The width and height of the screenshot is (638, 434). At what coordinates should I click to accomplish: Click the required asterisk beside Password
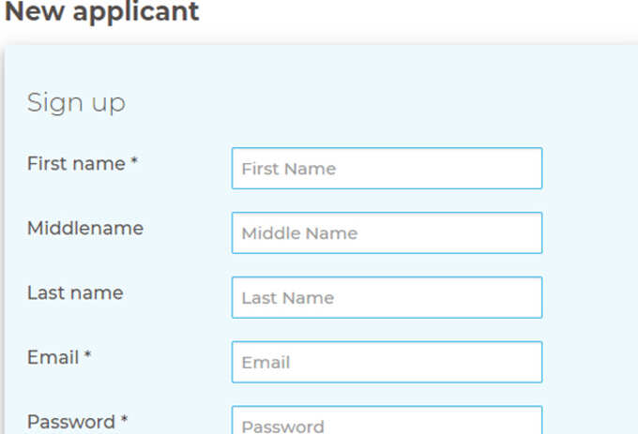[x=124, y=419]
